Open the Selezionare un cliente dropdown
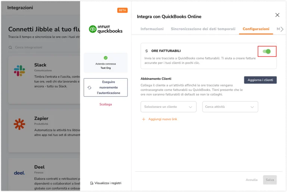The width and height of the screenshot is (287, 192). tap(169, 107)
